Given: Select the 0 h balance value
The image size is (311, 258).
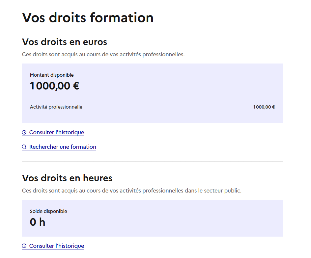Looking at the screenshot, I should (38, 222).
